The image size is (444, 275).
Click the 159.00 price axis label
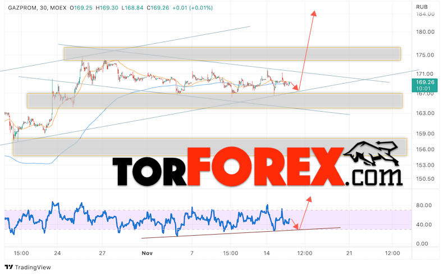pos(425,134)
